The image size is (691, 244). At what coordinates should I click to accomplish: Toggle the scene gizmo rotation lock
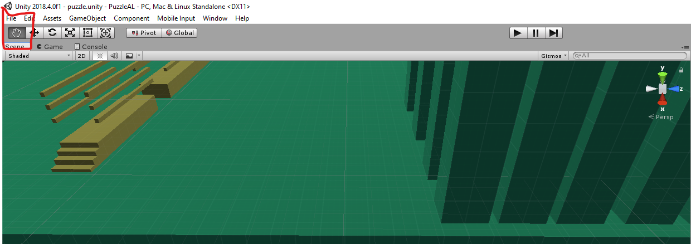pyautogui.click(x=681, y=70)
